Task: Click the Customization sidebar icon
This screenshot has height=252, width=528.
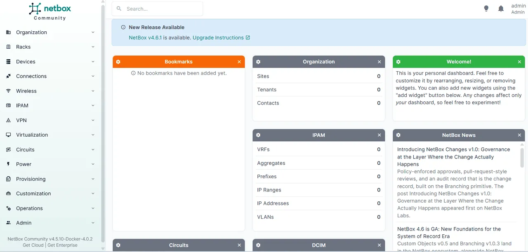Action: tap(8, 194)
